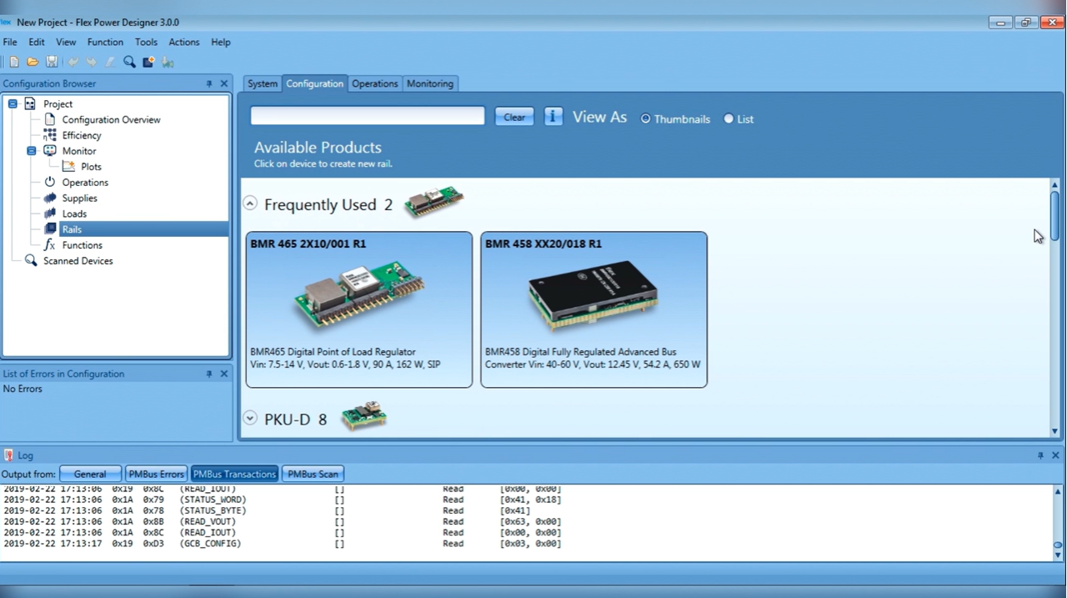Image resolution: width=1067 pixels, height=598 pixels.
Task: Show PMBus Errors log output
Action: [156, 474]
